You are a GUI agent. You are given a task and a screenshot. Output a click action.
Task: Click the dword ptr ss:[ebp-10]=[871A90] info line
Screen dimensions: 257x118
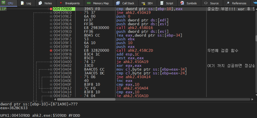click(39, 104)
